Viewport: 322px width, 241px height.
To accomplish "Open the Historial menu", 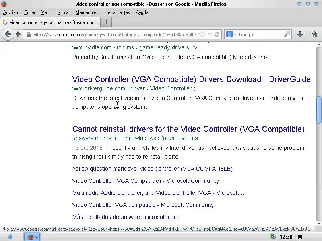I will tap(62, 12).
